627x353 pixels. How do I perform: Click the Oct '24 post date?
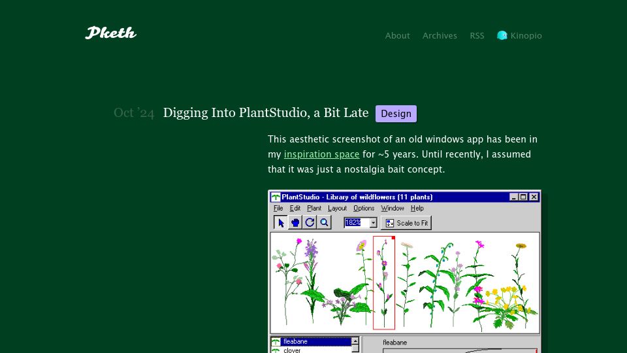click(x=134, y=113)
